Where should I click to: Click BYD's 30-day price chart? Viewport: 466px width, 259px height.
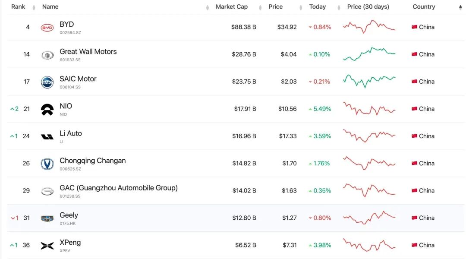click(x=369, y=27)
